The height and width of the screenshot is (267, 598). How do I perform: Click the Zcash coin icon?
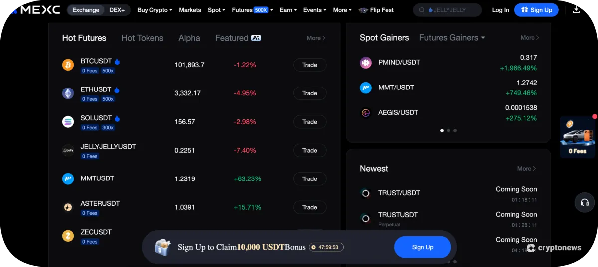pos(68,236)
